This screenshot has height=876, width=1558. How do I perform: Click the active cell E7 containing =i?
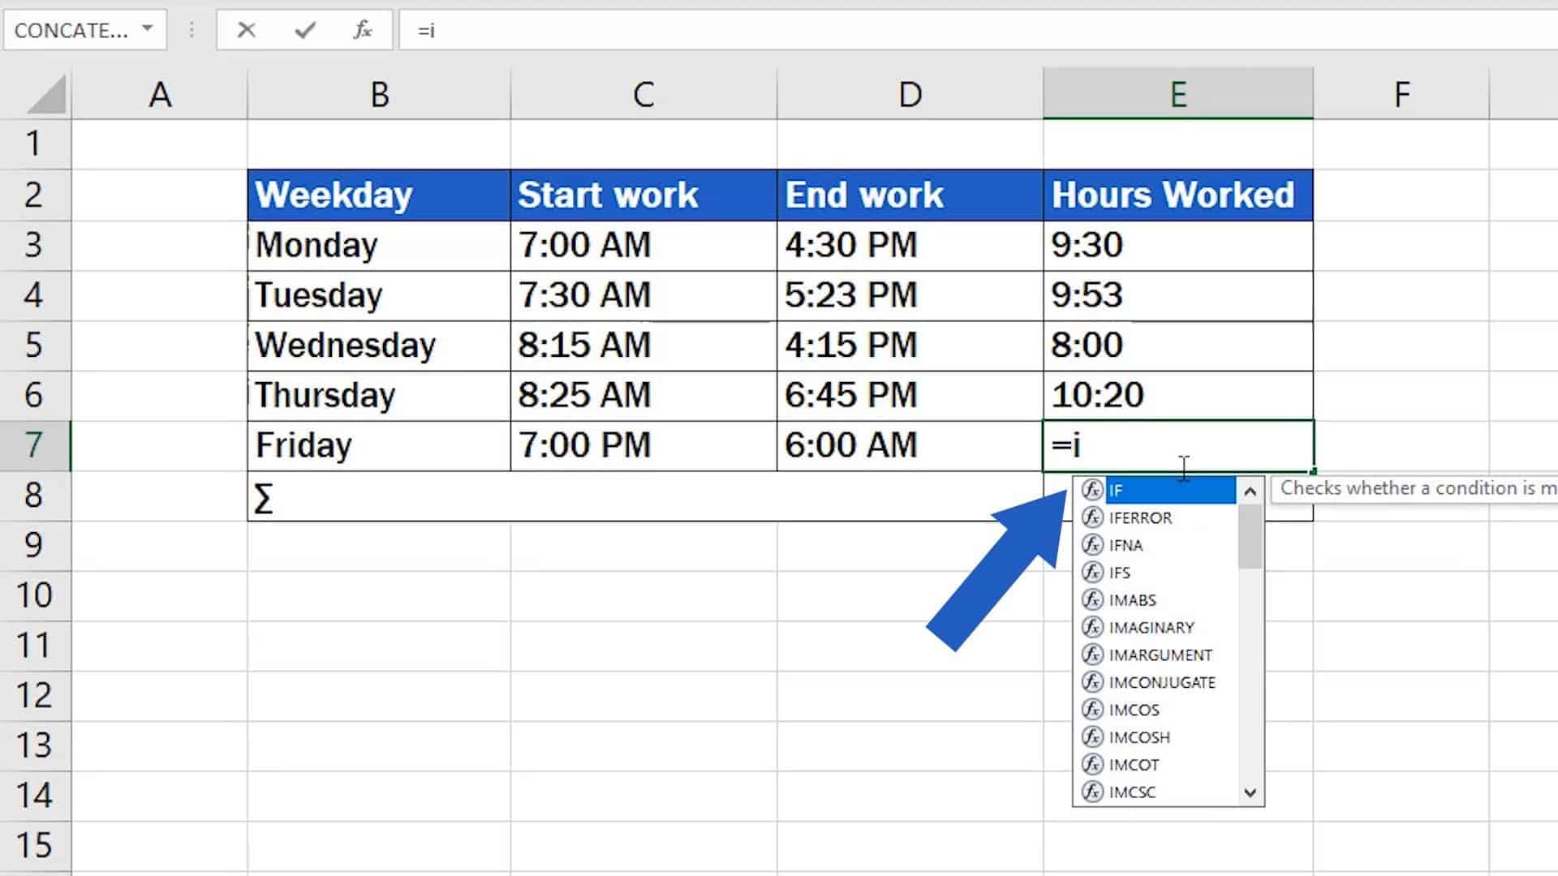[x=1178, y=445]
